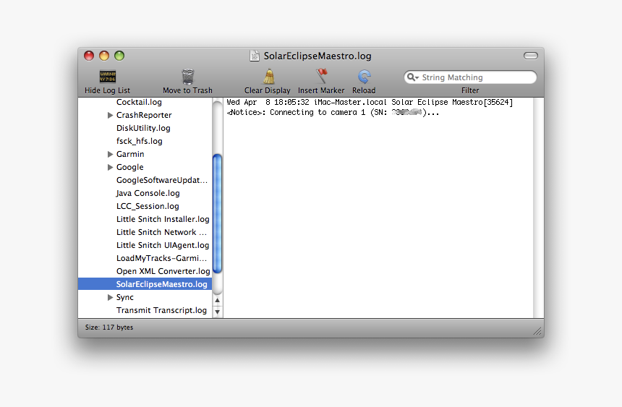622x407 pixels.
Task: Click the Clear Display broom icon
Action: point(268,76)
